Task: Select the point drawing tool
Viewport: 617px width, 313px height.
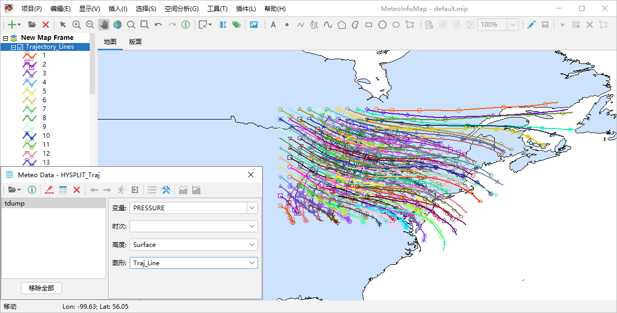Action: [287, 25]
